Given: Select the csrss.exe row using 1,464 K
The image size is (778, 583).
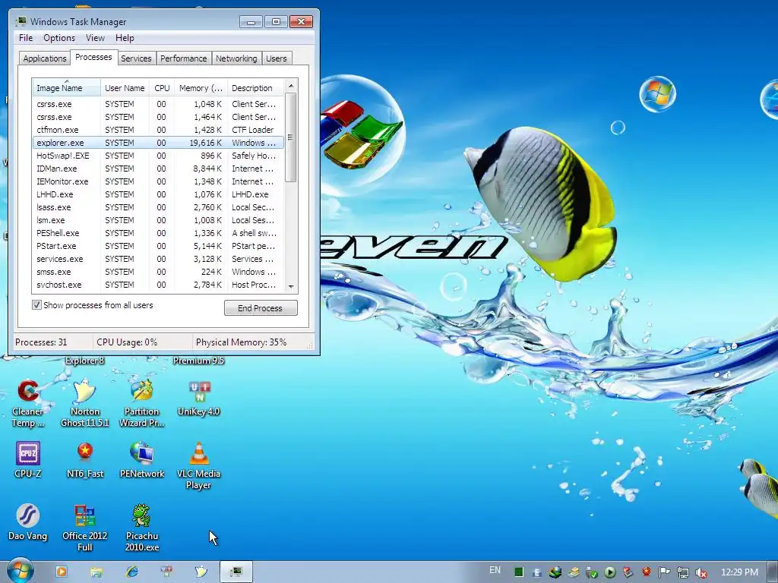Looking at the screenshot, I should pos(158,117).
